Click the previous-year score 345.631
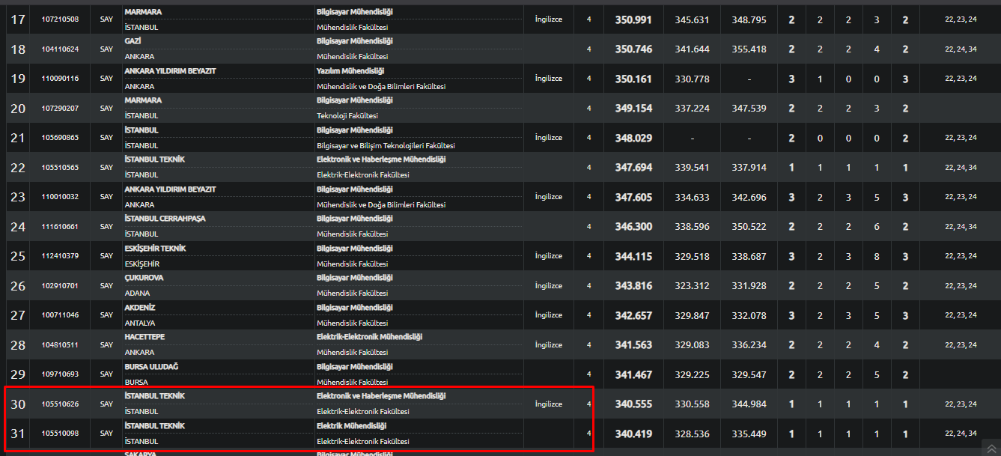Image resolution: width=1001 pixels, height=456 pixels. pyautogui.click(x=692, y=19)
